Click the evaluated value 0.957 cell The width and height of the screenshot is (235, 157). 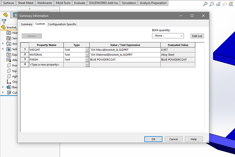(x=178, y=50)
